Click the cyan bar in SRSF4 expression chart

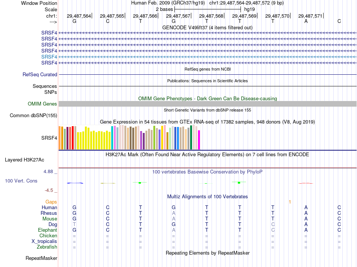pyautogui.click(x=112, y=137)
